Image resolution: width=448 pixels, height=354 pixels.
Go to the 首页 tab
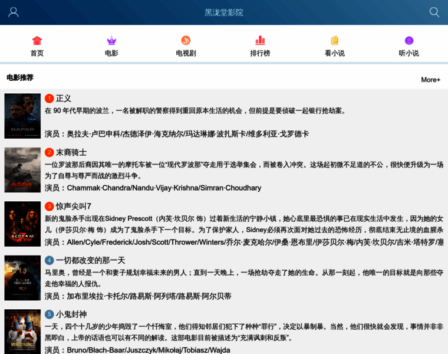[x=37, y=53]
